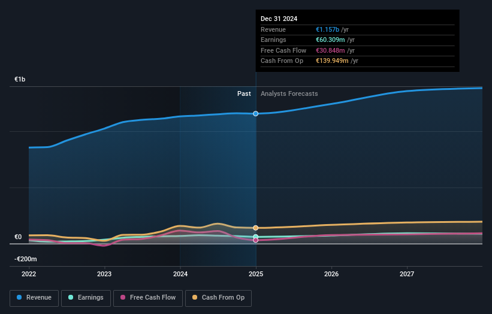This screenshot has width=492, height=314.
Task: Click the €60.309m earnings value in tooltip
Action: pyautogui.click(x=330, y=40)
